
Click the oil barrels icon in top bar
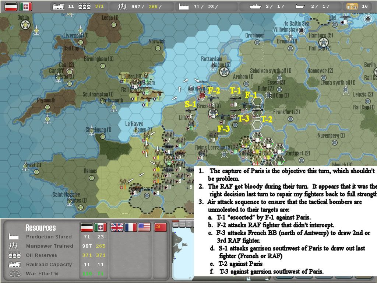(x=84, y=7)
